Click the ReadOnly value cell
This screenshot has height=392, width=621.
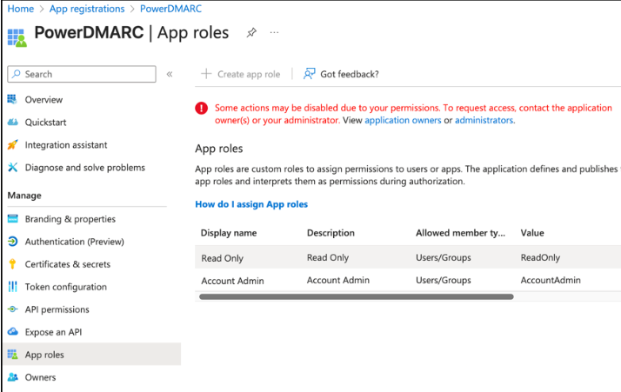point(540,258)
